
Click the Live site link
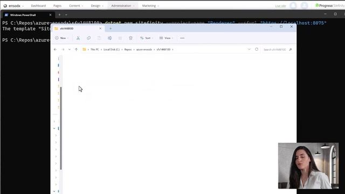pyautogui.click(x=280, y=6)
